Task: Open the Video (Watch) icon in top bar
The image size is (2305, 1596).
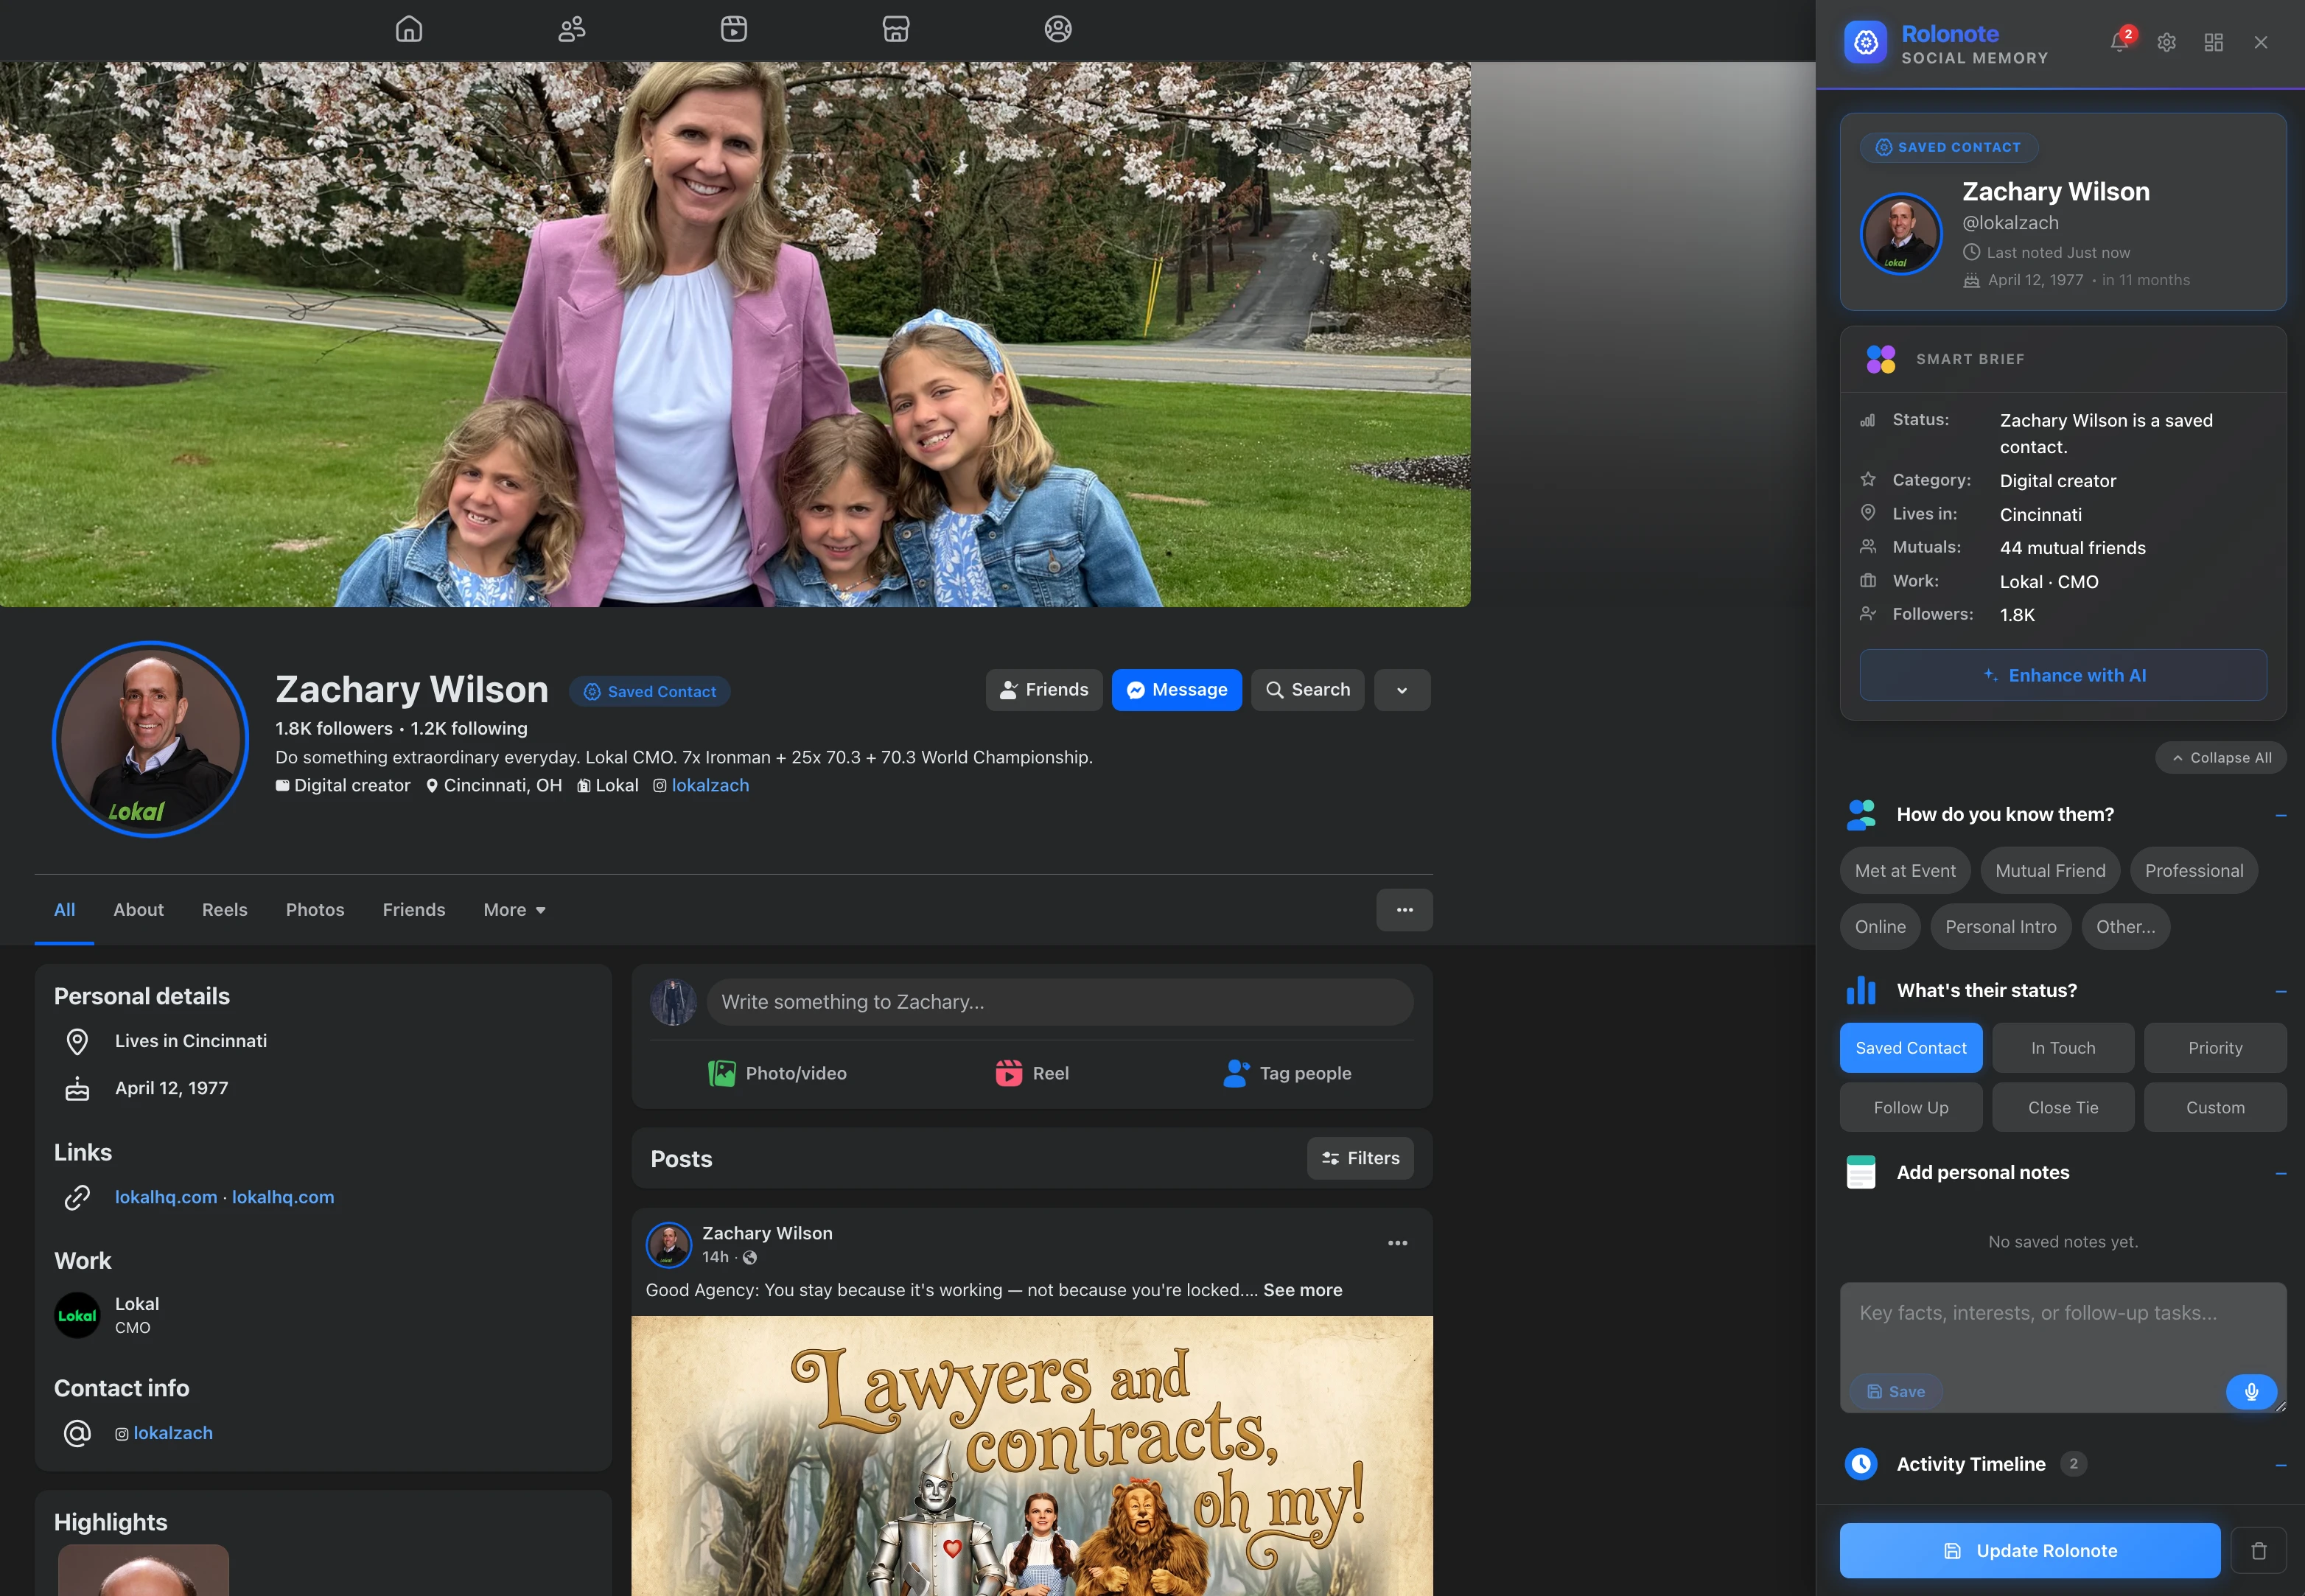Action: coord(734,29)
